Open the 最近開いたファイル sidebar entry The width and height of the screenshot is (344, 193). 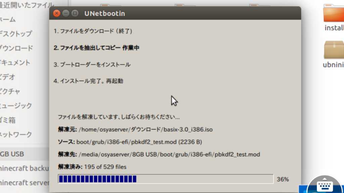27,5
